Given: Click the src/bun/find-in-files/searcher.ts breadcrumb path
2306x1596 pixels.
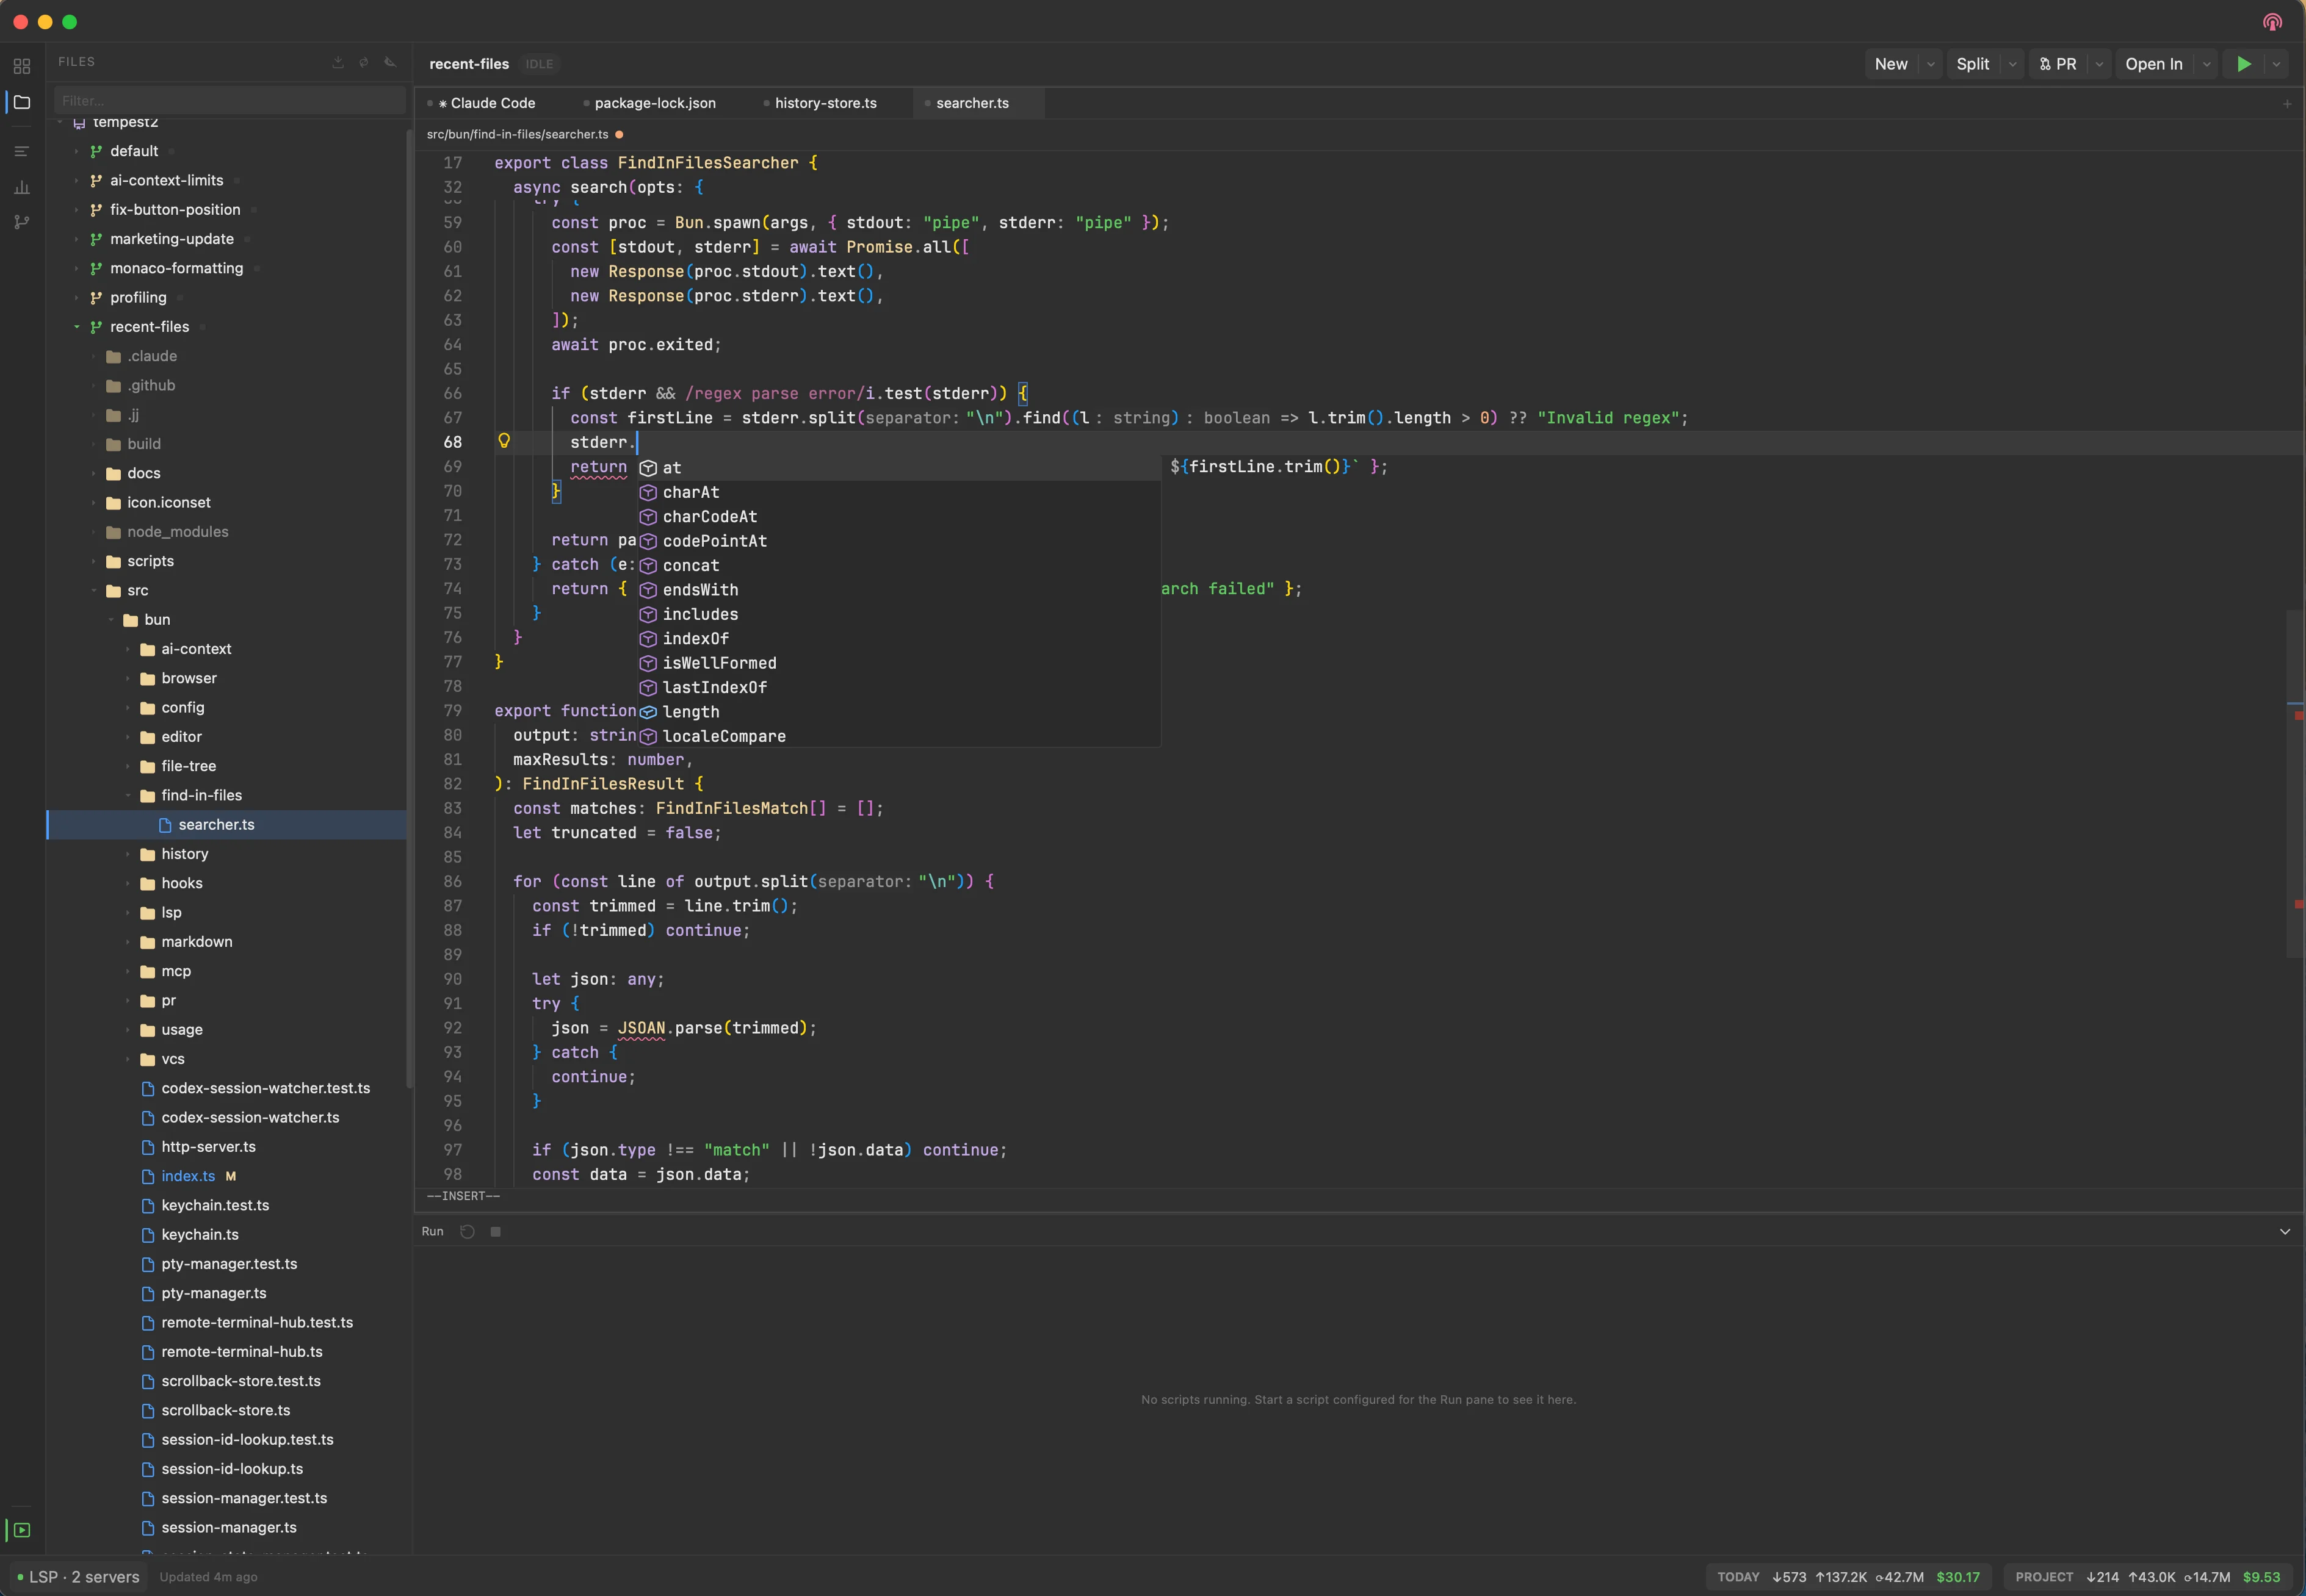Looking at the screenshot, I should click(x=517, y=134).
